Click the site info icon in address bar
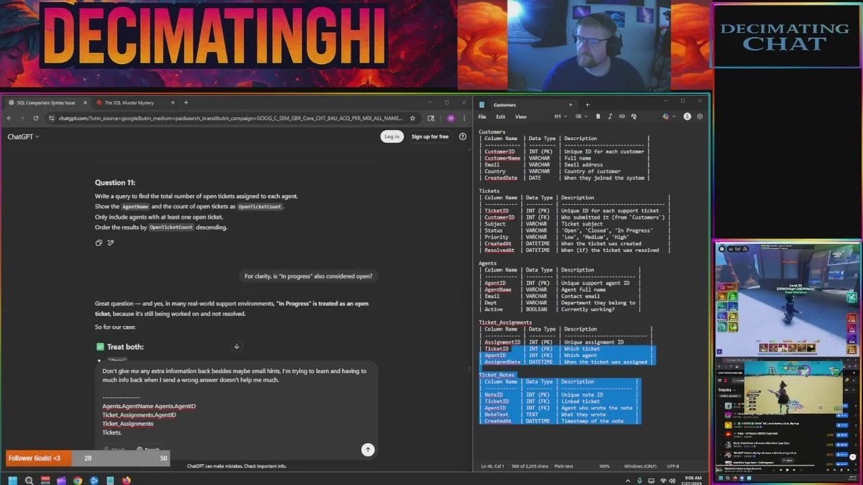The height and width of the screenshot is (485, 863). point(51,118)
